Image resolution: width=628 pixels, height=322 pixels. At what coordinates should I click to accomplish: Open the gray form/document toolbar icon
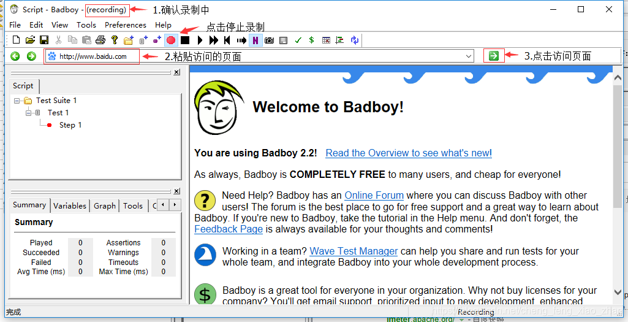coord(283,40)
